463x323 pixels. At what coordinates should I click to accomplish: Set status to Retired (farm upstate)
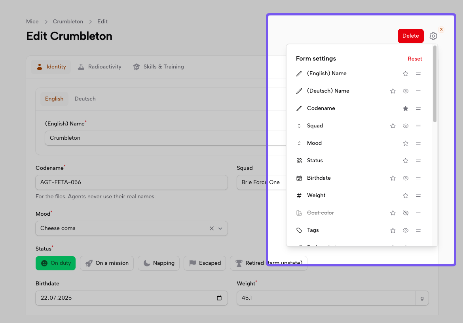(268, 263)
